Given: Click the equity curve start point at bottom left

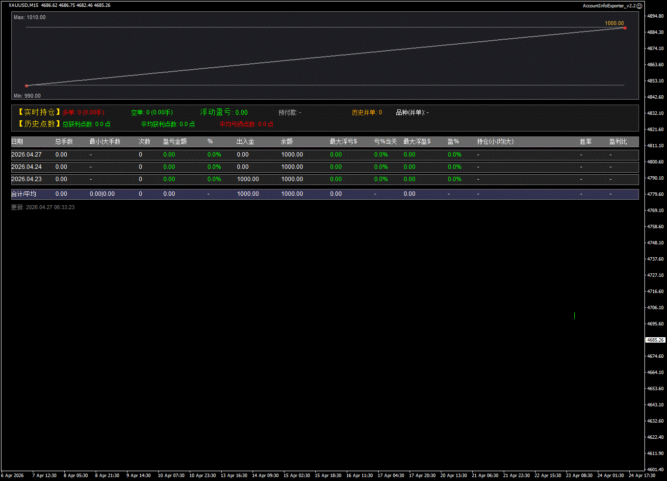Looking at the screenshot, I should coord(26,86).
